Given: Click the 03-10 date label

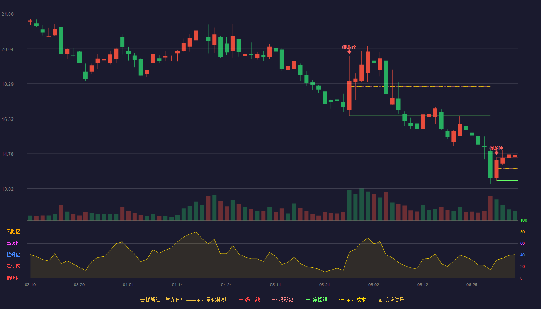Looking at the screenshot, I should (x=30, y=285).
